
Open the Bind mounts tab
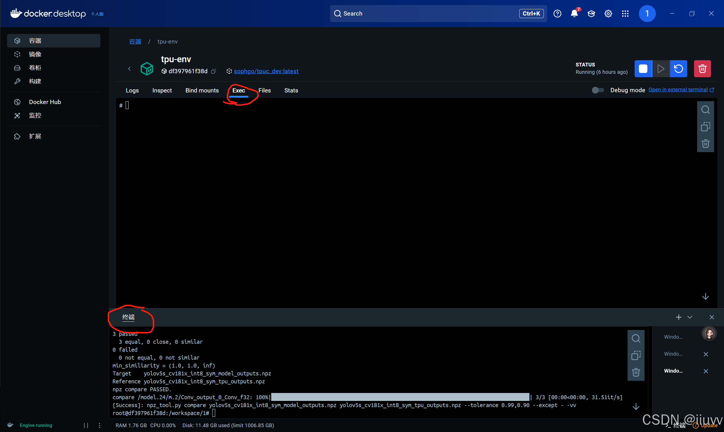coord(202,90)
